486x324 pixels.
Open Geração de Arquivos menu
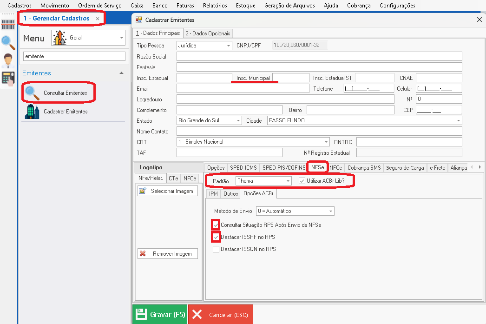pos(289,6)
